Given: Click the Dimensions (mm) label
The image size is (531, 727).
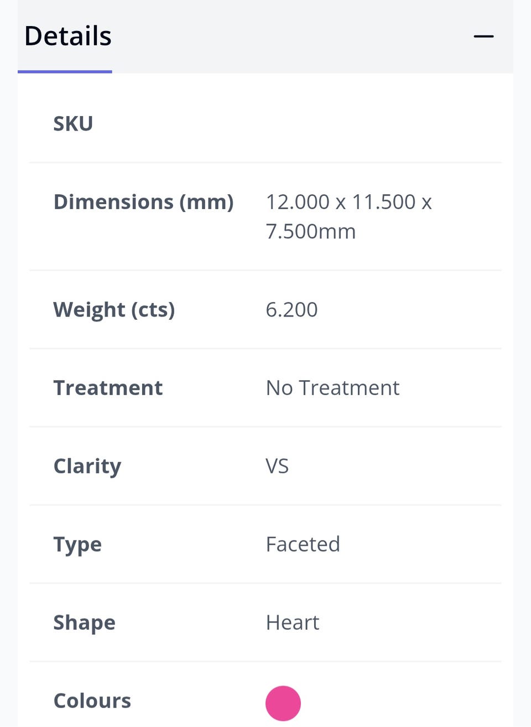Looking at the screenshot, I should [x=143, y=202].
